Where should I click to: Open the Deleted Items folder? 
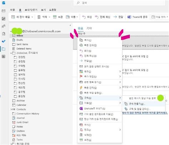coord(22,49)
